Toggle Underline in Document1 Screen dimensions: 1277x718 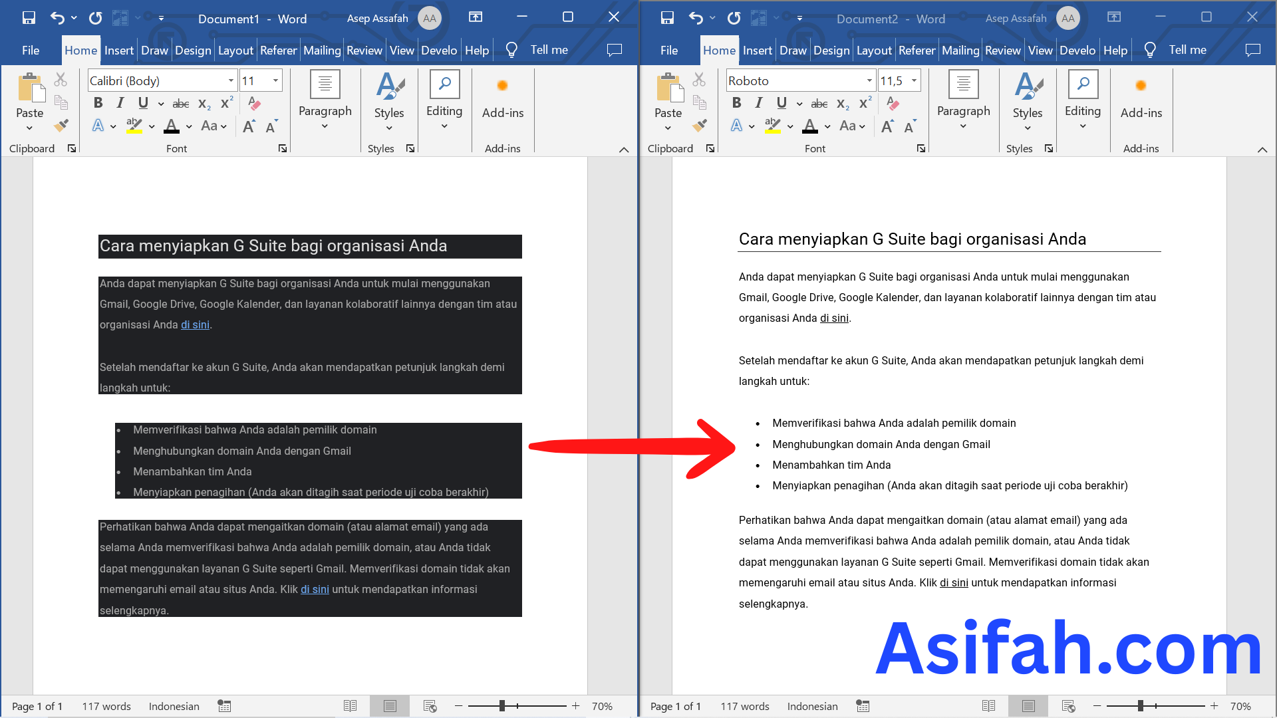143,103
